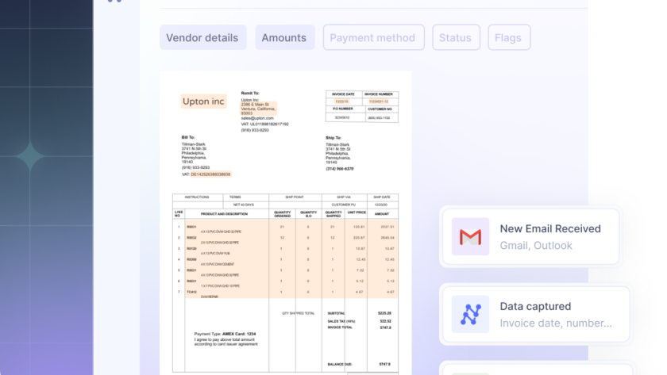
Task: Click the sales@upton.com email address
Action: pyautogui.click(x=257, y=118)
